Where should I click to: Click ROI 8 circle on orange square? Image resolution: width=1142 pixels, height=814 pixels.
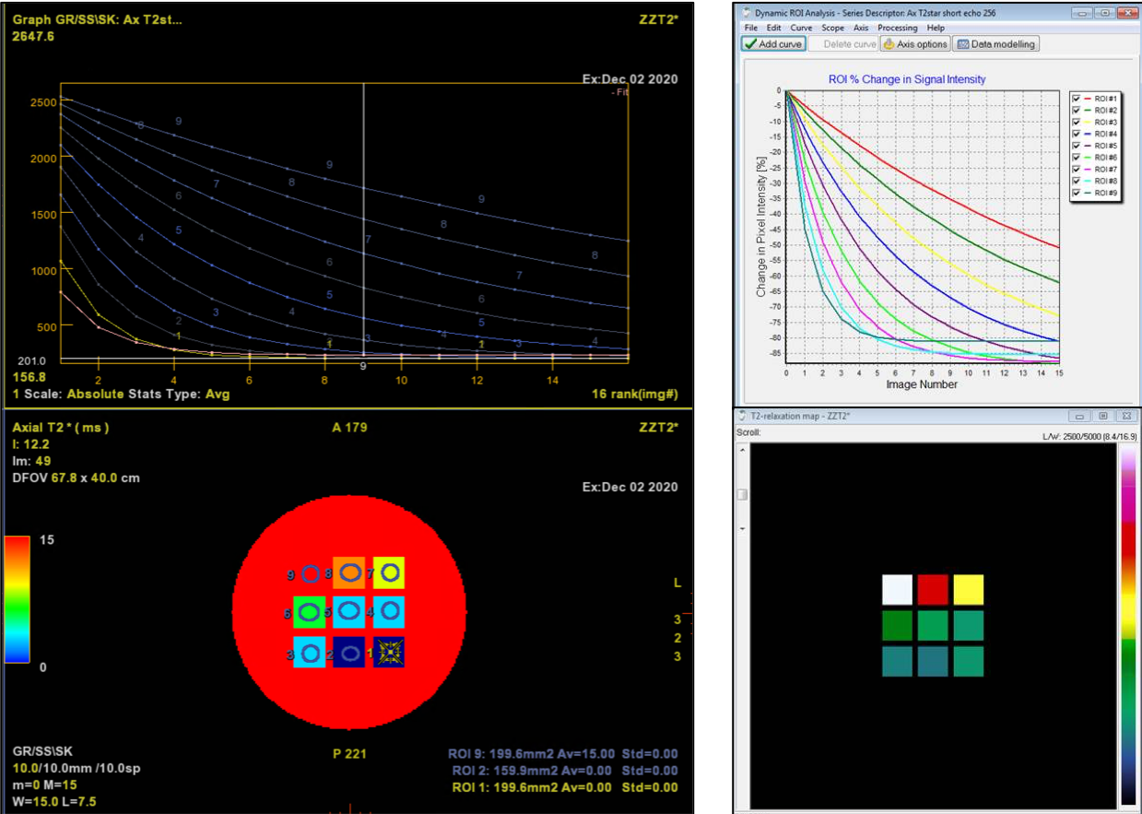click(349, 573)
